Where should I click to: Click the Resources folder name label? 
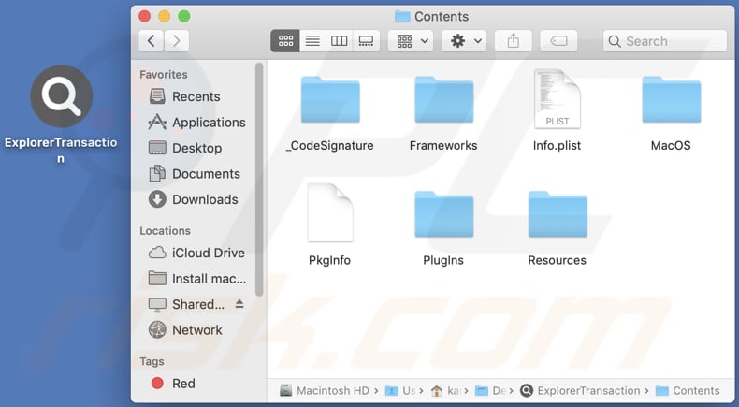(558, 260)
